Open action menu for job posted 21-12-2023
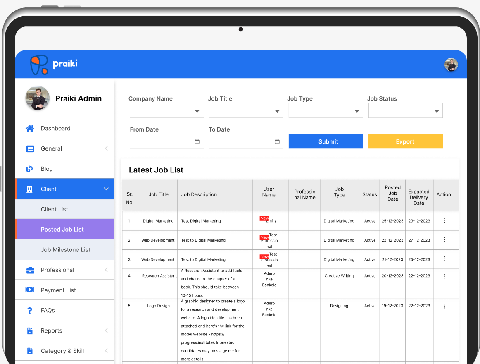This screenshot has width=480, height=364. coord(444,259)
